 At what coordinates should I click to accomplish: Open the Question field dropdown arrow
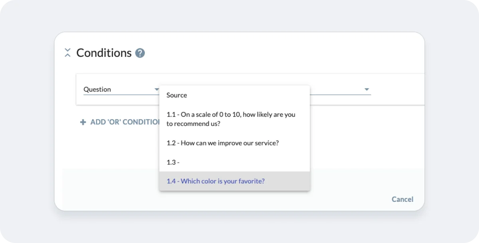[x=156, y=89]
